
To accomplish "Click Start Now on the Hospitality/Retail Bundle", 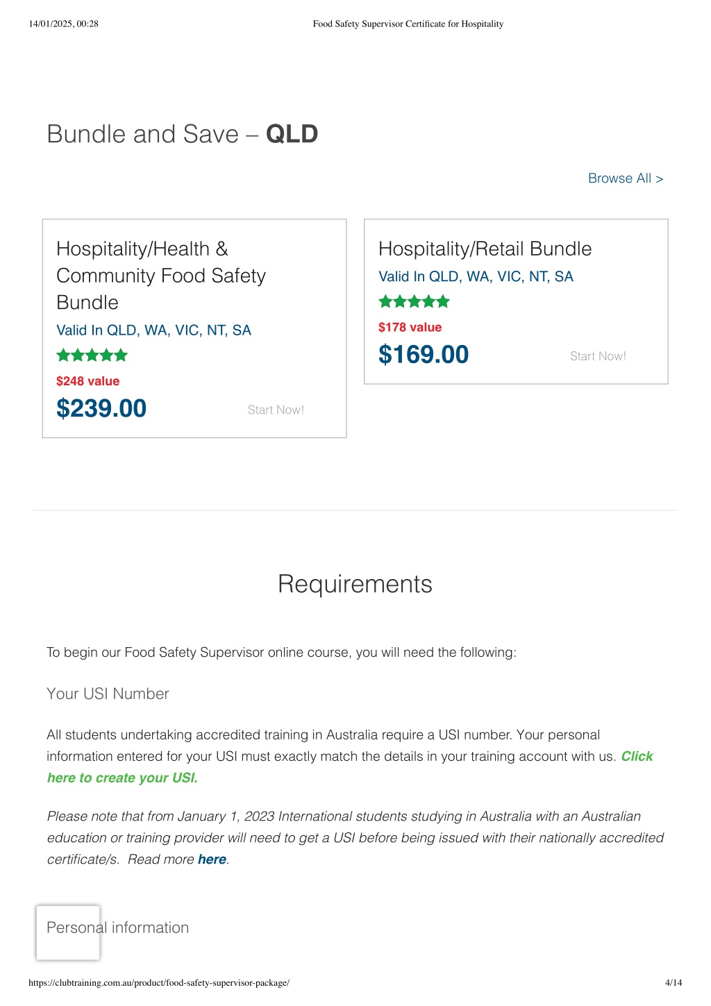I will 598,356.
